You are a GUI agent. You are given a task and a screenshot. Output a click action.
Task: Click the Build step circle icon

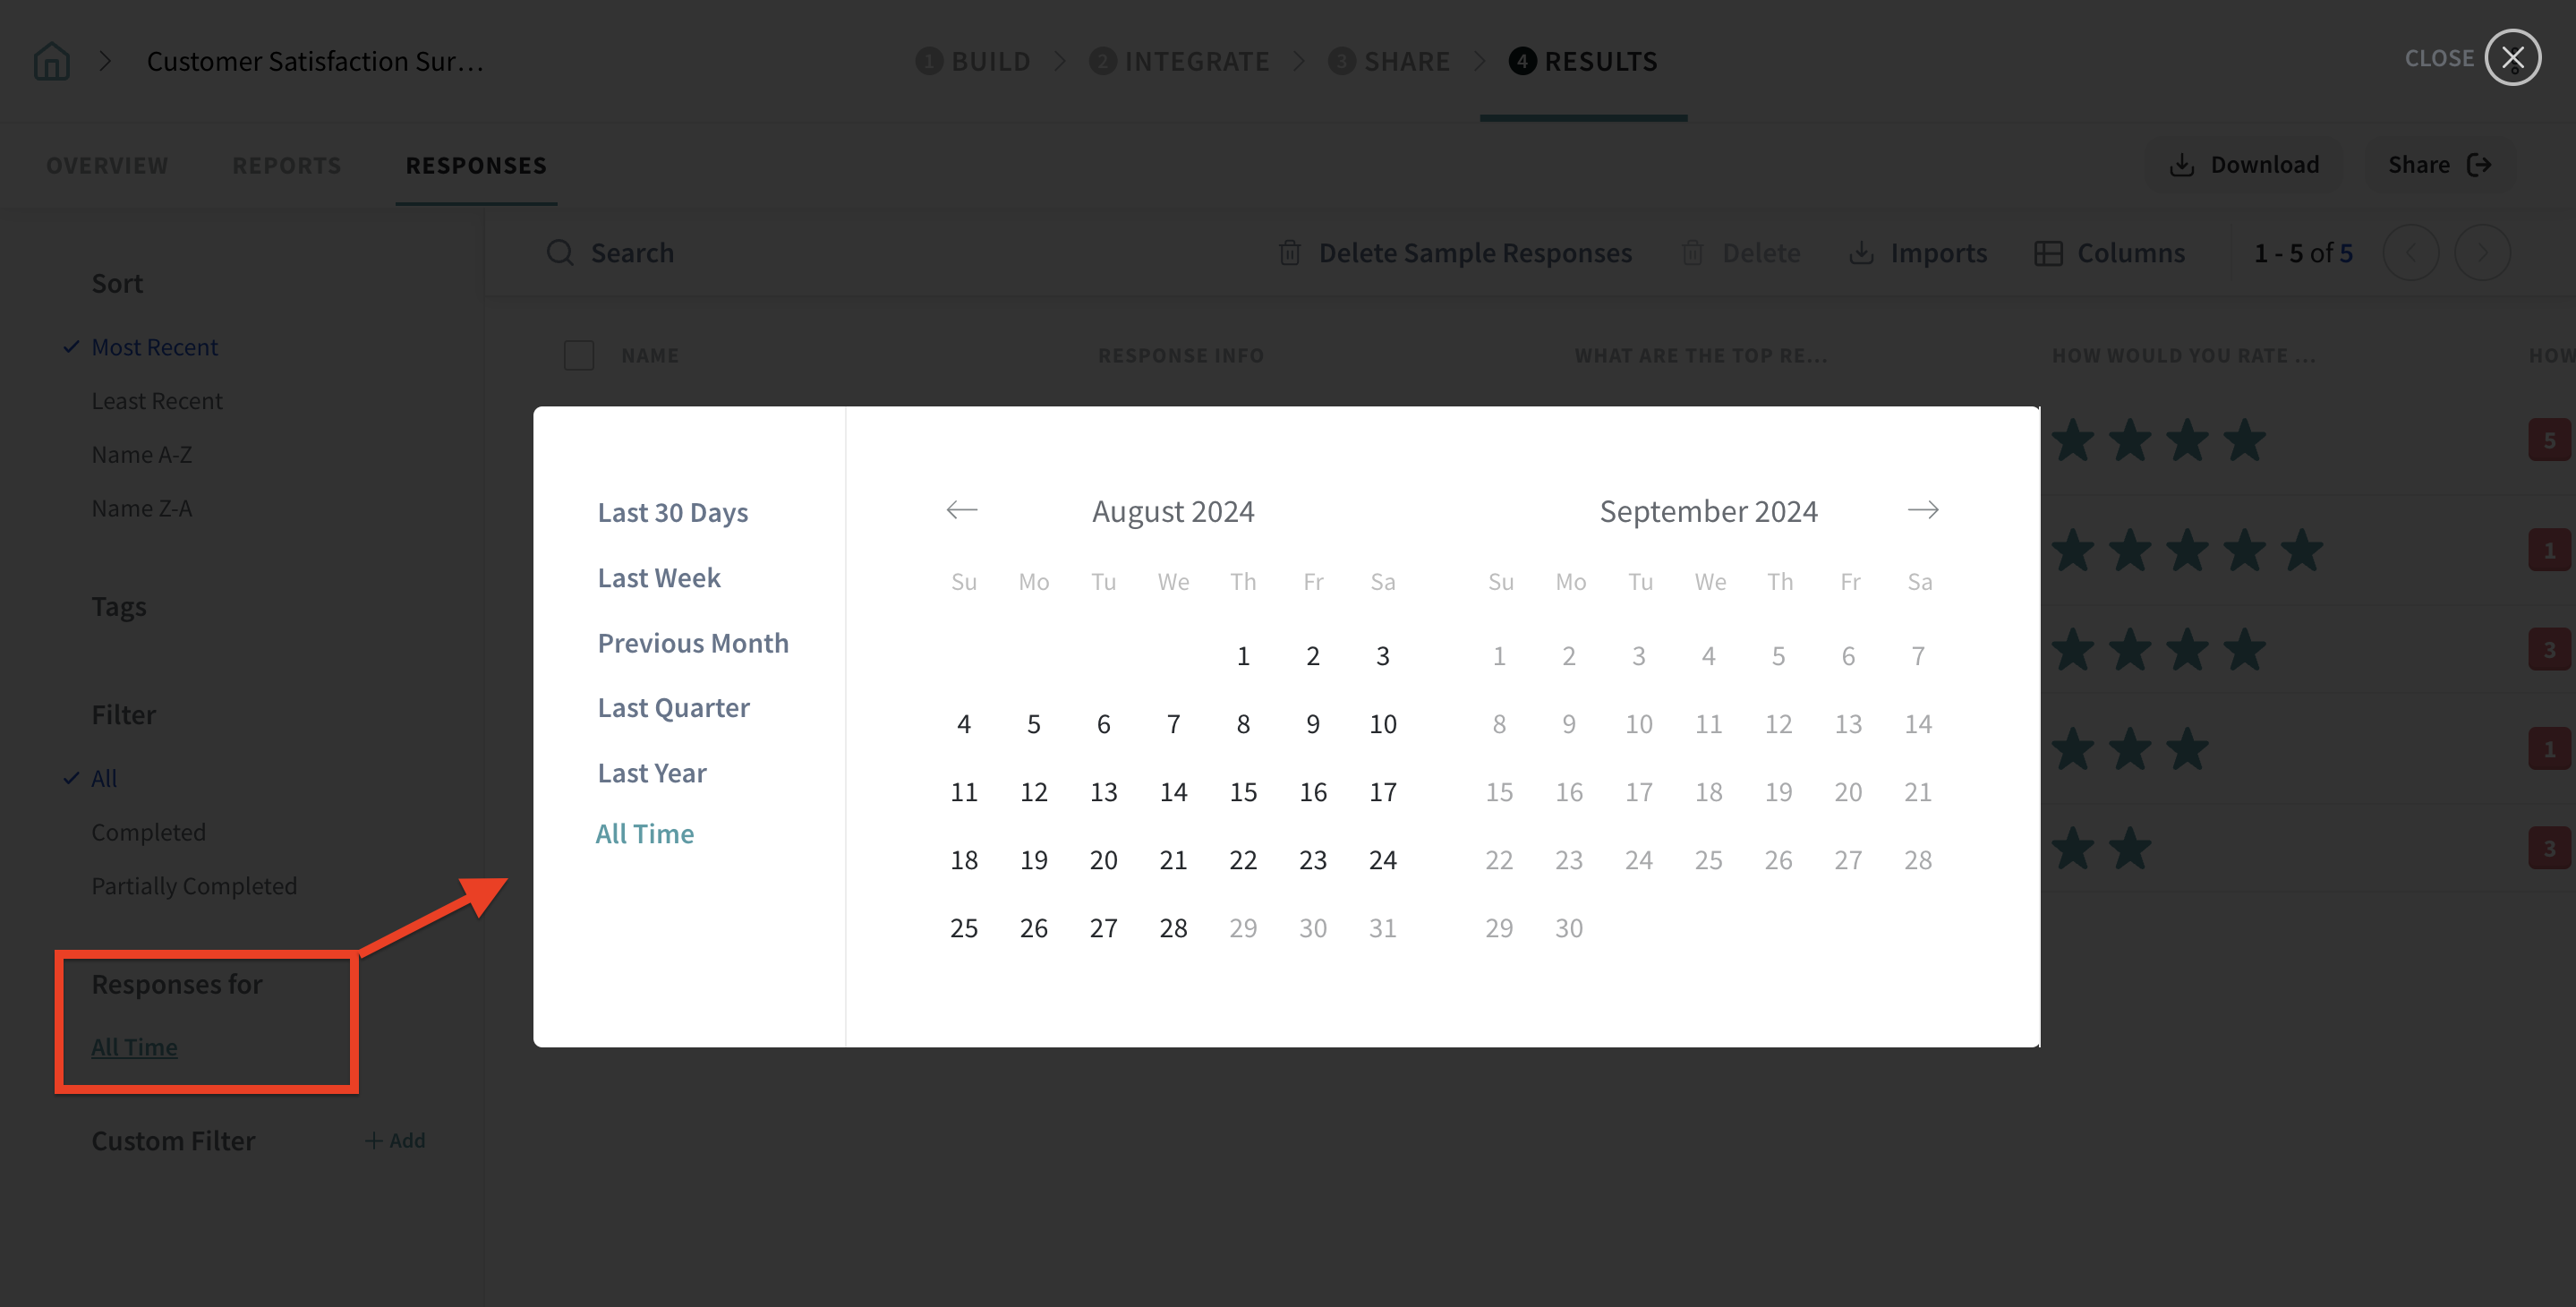[929, 60]
